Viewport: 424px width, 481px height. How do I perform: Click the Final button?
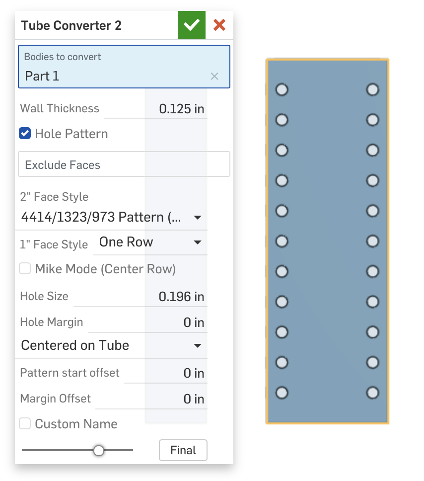point(183,450)
